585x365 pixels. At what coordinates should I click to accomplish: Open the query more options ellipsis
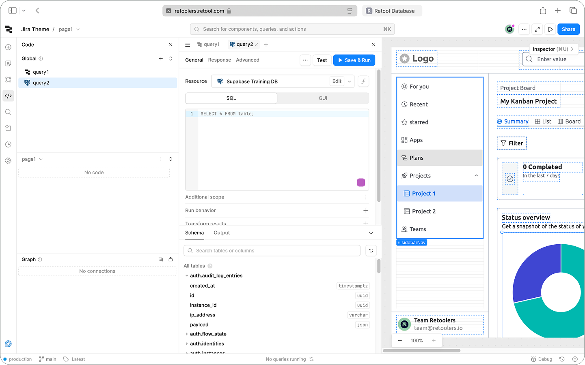pos(305,60)
